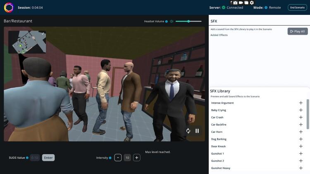Decrease intensity with the minus button
Viewport: 310px width, 174px height.
coord(118,158)
